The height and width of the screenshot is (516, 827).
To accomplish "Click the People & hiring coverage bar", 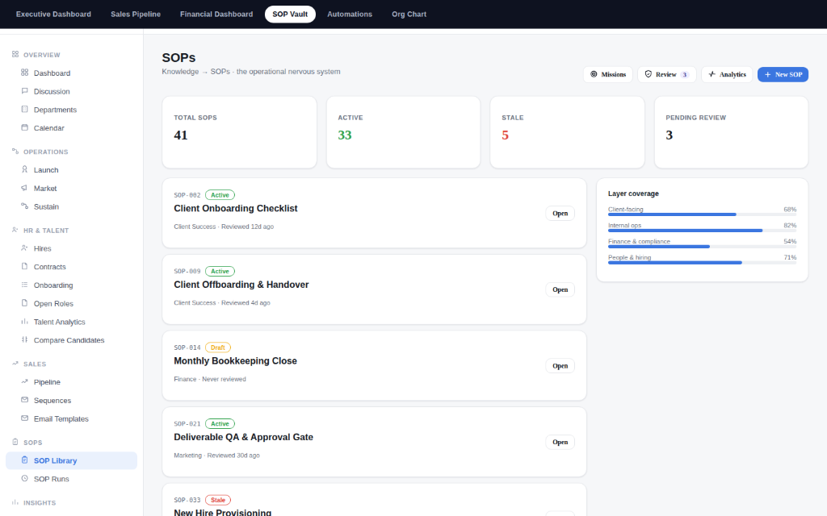I will pyautogui.click(x=702, y=263).
